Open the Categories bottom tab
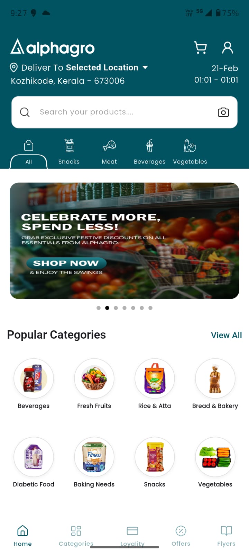 [x=76, y=536]
